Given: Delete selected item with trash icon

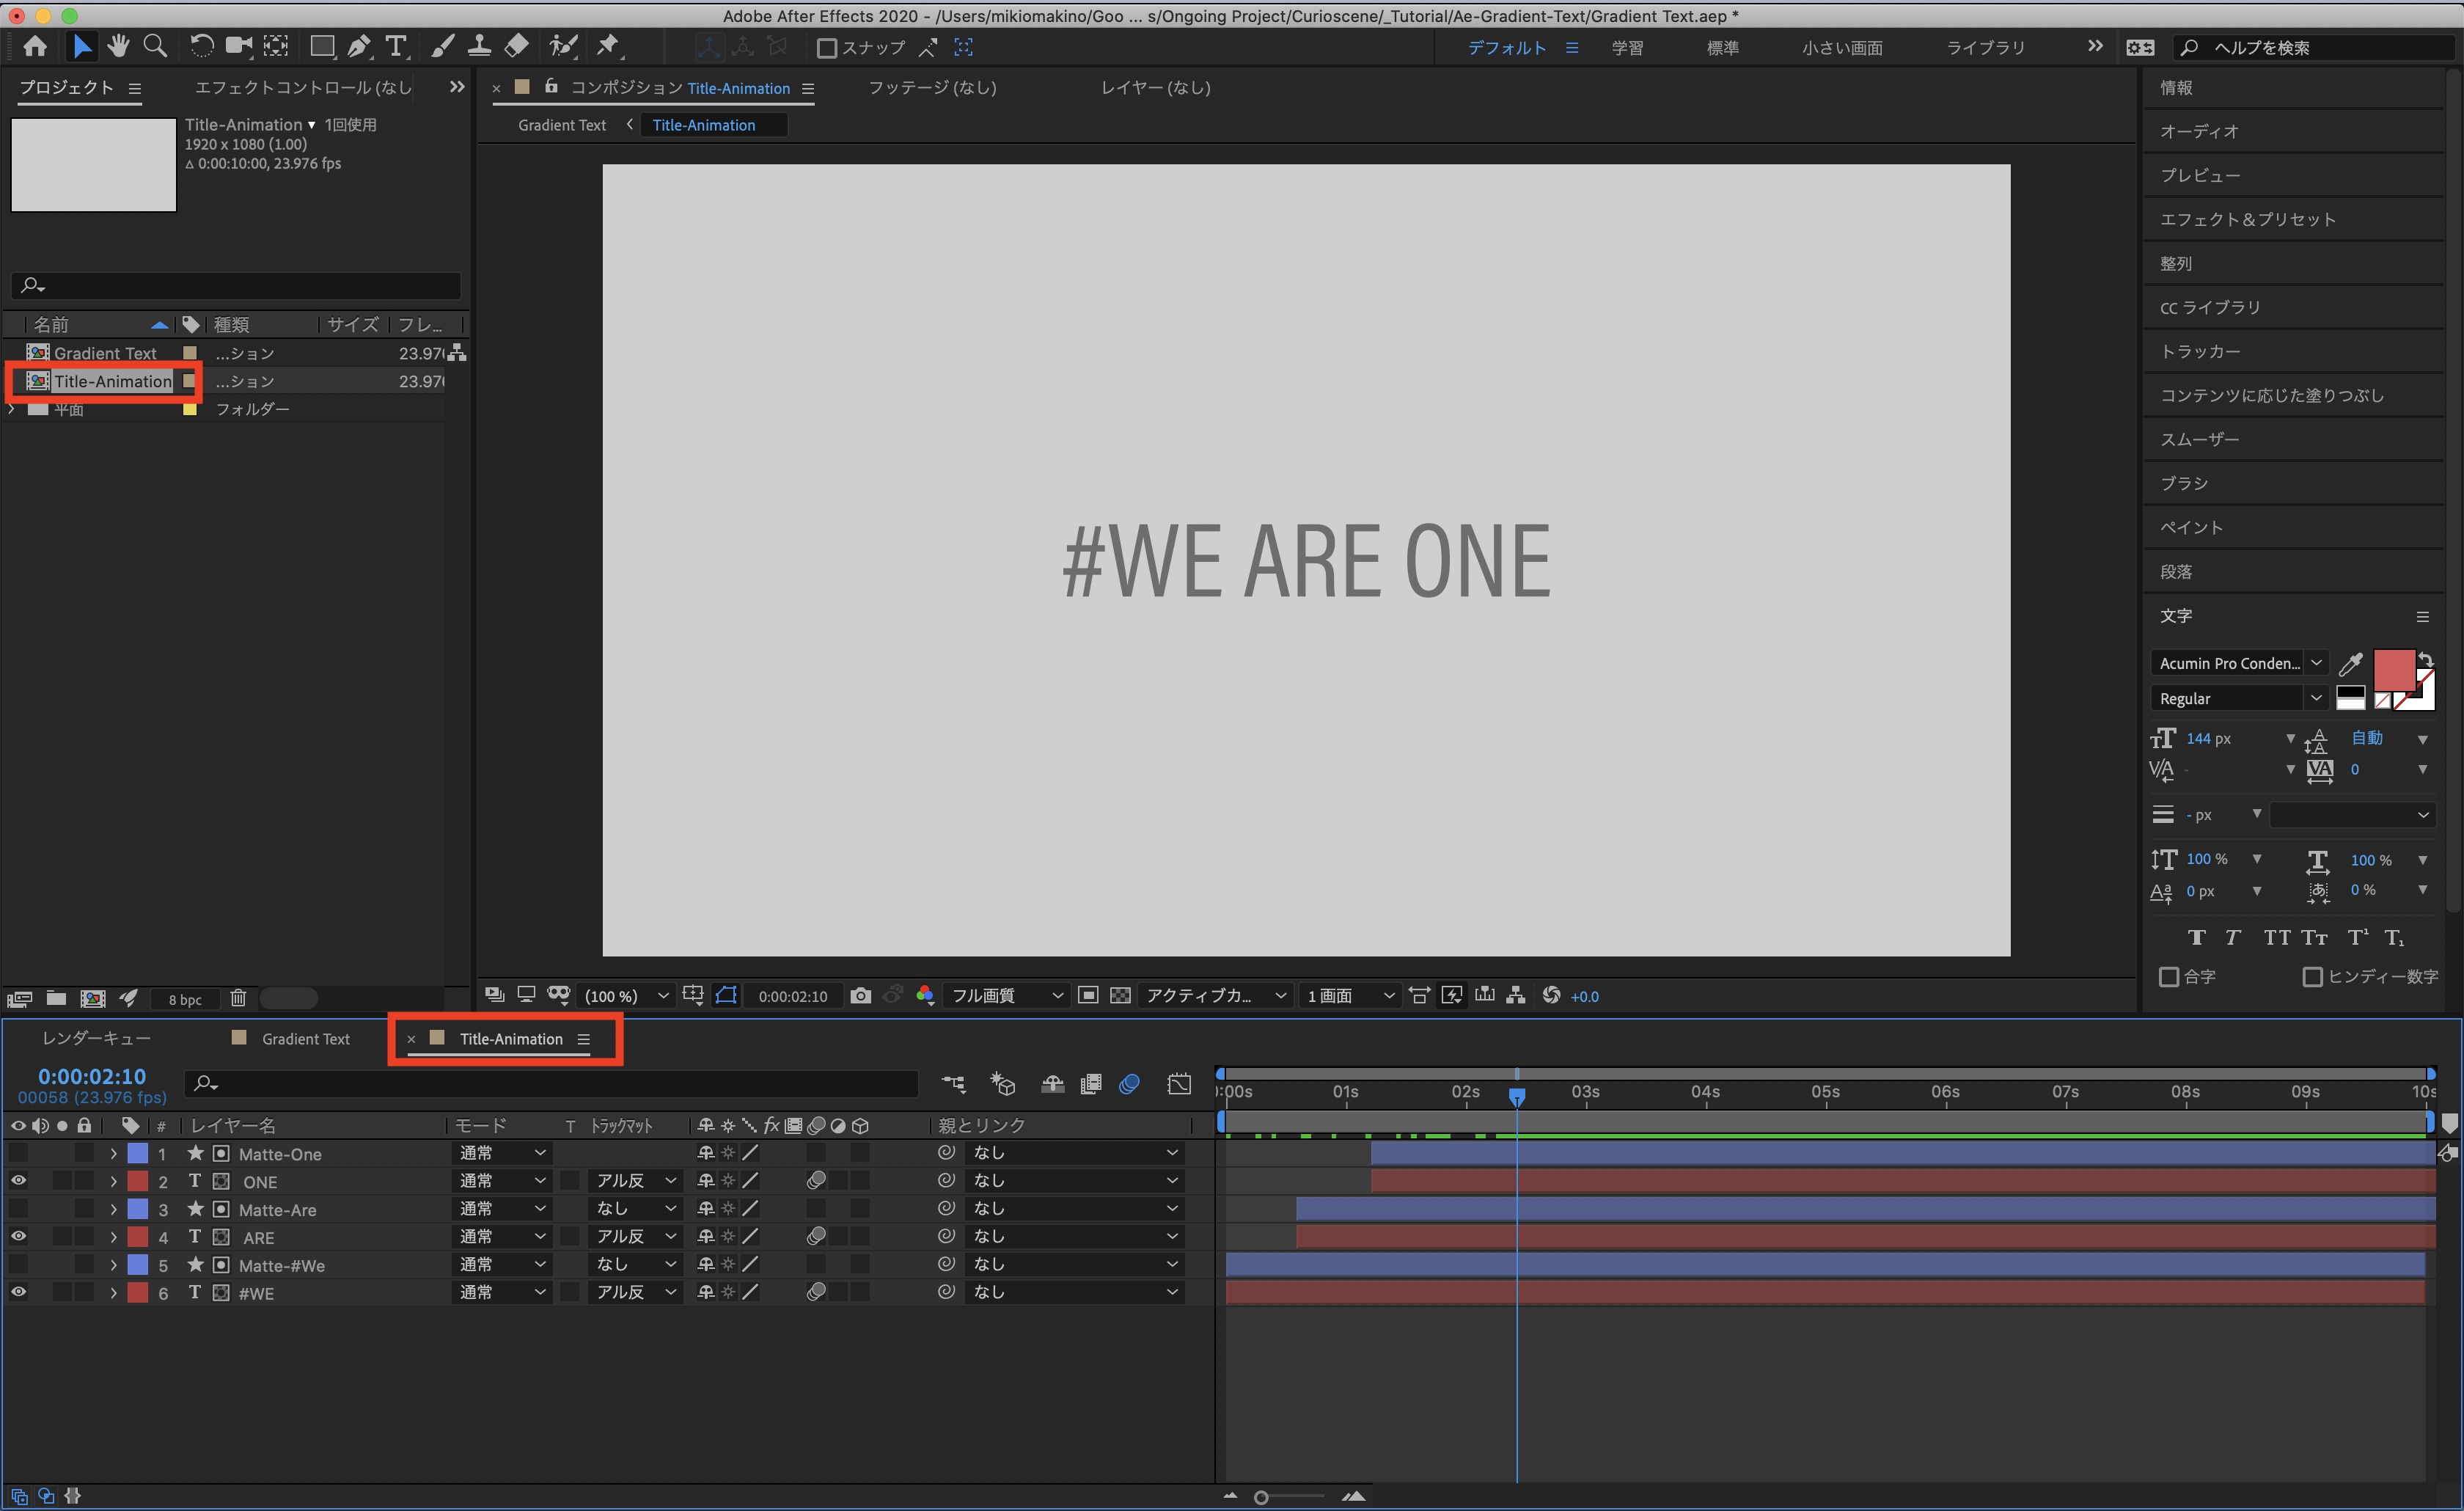Looking at the screenshot, I should [x=238, y=998].
